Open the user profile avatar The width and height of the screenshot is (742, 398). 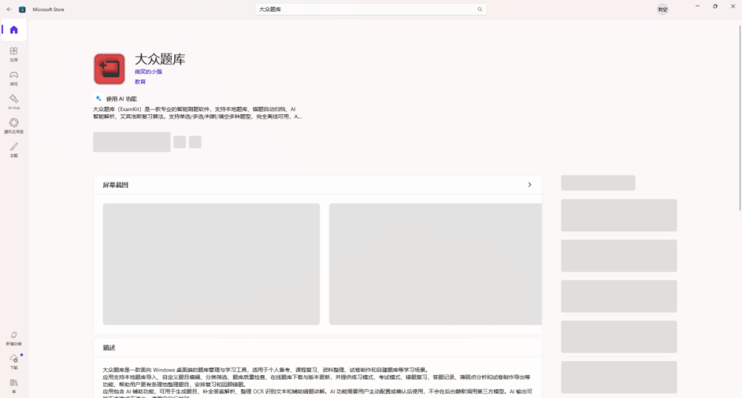tap(663, 9)
